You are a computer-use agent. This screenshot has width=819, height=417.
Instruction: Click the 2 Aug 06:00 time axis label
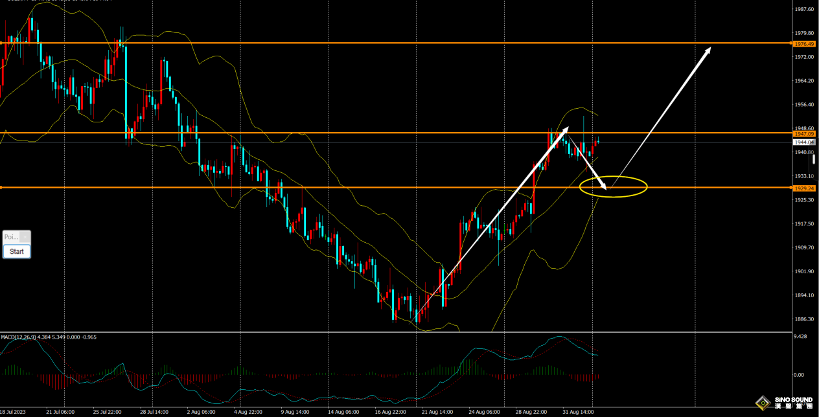[201, 411]
